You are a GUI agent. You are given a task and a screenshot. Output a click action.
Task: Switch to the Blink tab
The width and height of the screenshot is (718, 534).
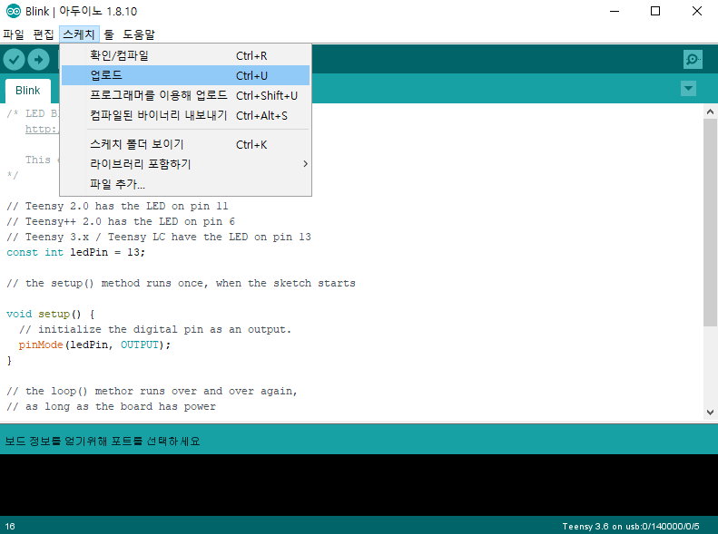pyautogui.click(x=28, y=91)
